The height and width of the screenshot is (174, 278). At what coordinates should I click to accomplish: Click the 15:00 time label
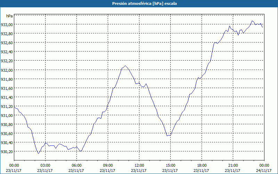click(x=170, y=166)
